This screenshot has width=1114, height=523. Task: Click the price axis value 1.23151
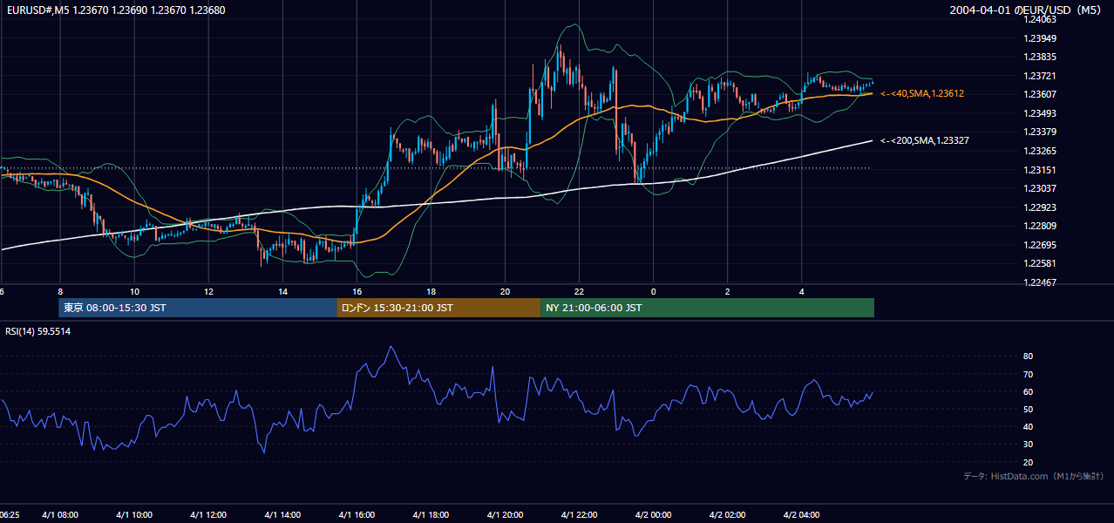tap(1038, 170)
